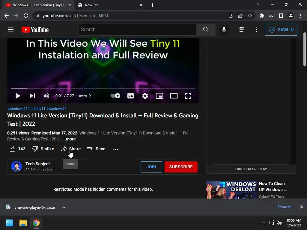307x230 pixels.
Task: Open Chrome extensions puzzle icon
Action: pyautogui.click(x=262, y=16)
